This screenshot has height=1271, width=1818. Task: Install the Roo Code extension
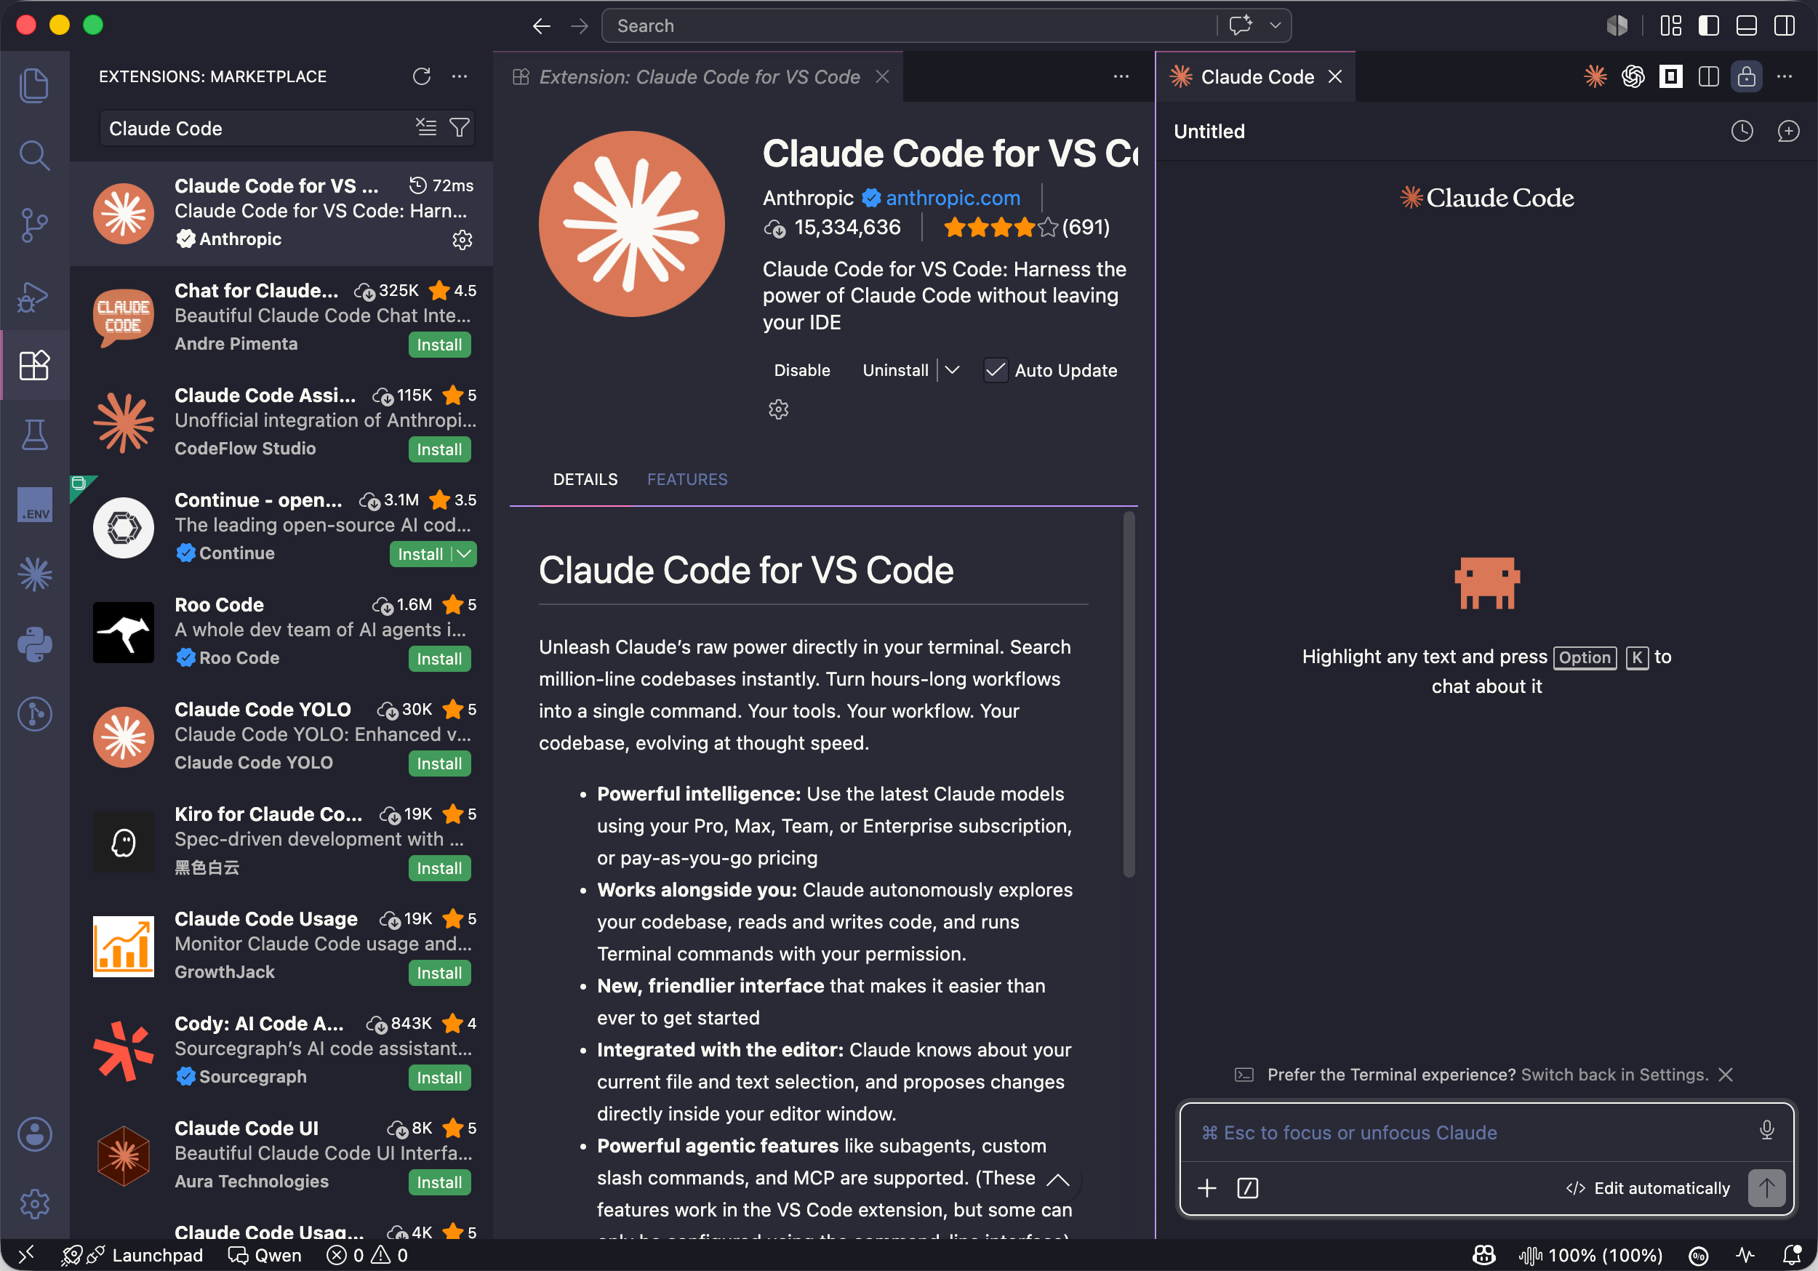[x=439, y=659]
